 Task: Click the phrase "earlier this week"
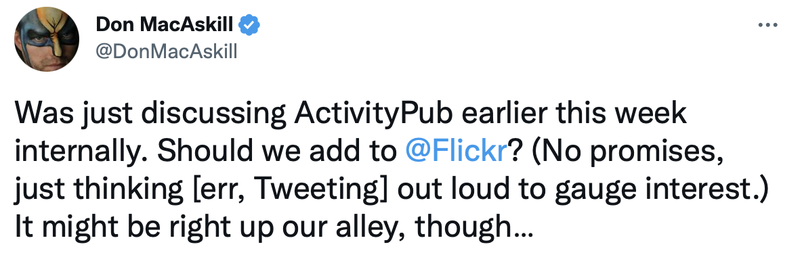click(574, 114)
